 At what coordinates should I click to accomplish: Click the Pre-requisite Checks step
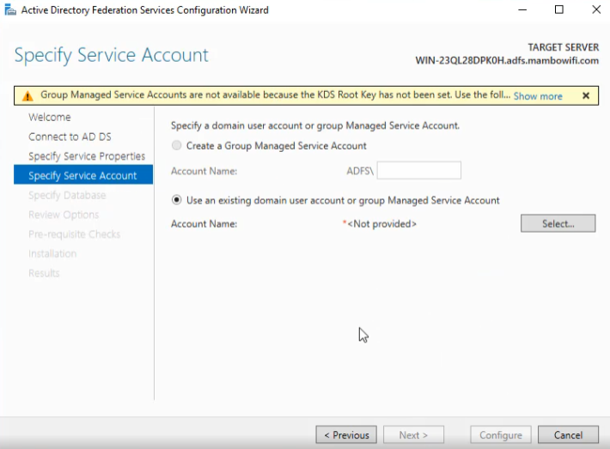(x=74, y=234)
